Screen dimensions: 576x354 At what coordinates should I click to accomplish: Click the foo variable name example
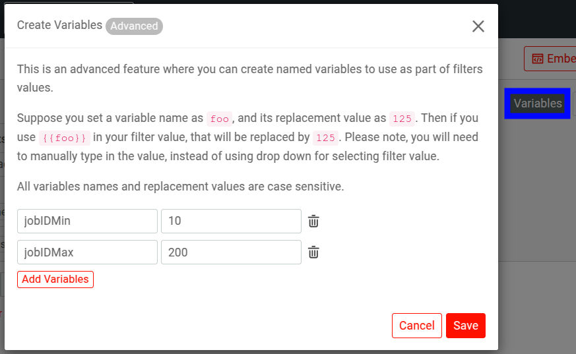point(218,119)
